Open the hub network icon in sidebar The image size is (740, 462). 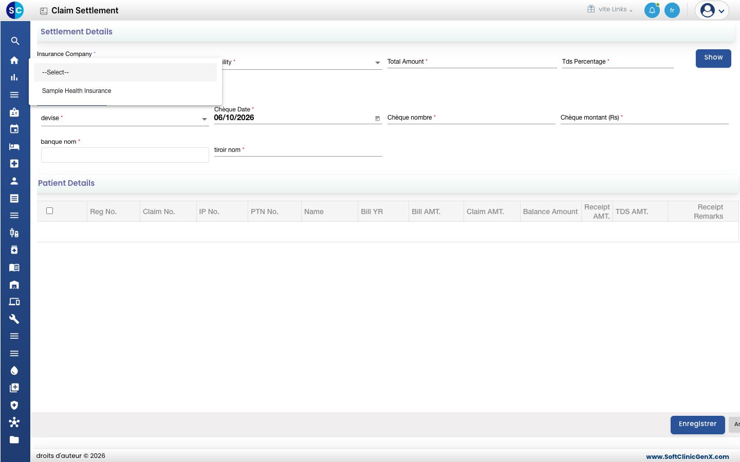point(14,422)
